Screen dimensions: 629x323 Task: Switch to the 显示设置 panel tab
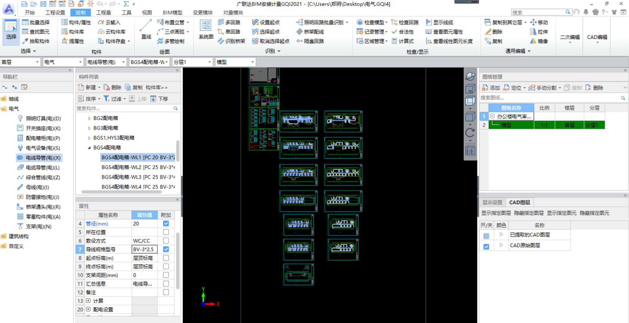pos(492,202)
